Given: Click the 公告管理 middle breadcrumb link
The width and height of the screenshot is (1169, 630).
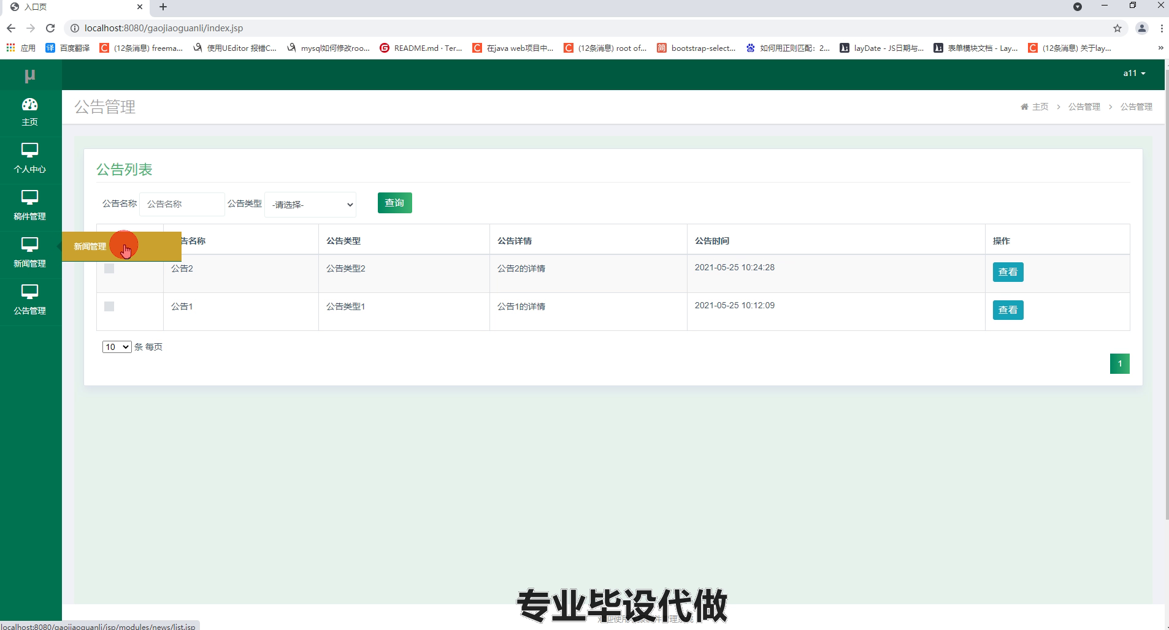Looking at the screenshot, I should 1084,107.
